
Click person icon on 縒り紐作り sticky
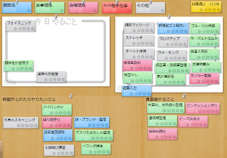click(x=60, y=126)
